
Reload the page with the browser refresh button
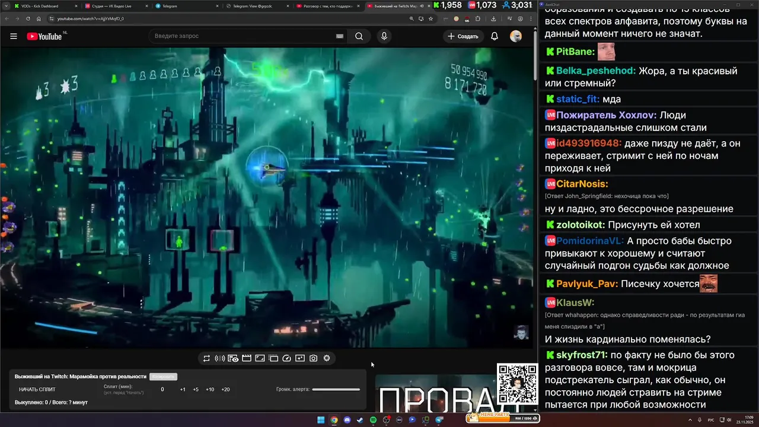tap(28, 18)
